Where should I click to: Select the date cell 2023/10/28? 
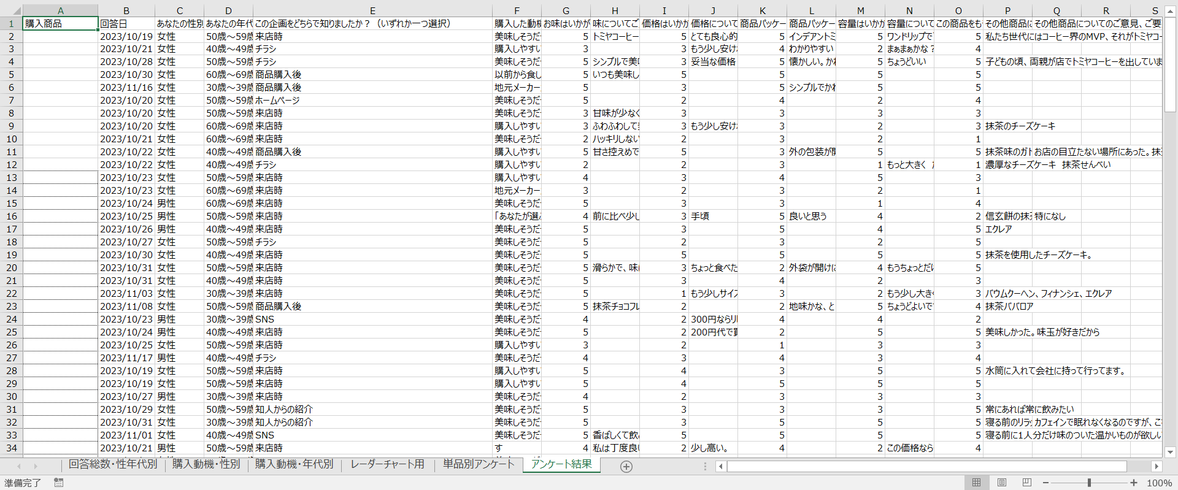click(x=126, y=62)
